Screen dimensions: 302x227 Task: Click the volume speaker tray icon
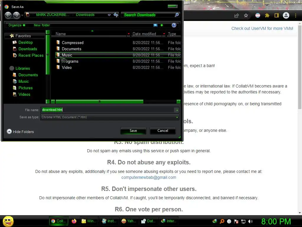pos(250,221)
